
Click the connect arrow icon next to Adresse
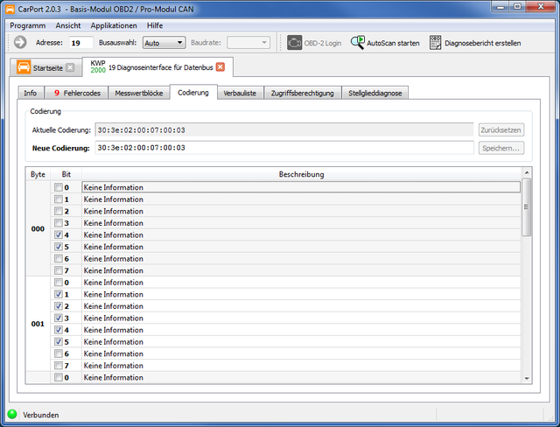click(20, 43)
